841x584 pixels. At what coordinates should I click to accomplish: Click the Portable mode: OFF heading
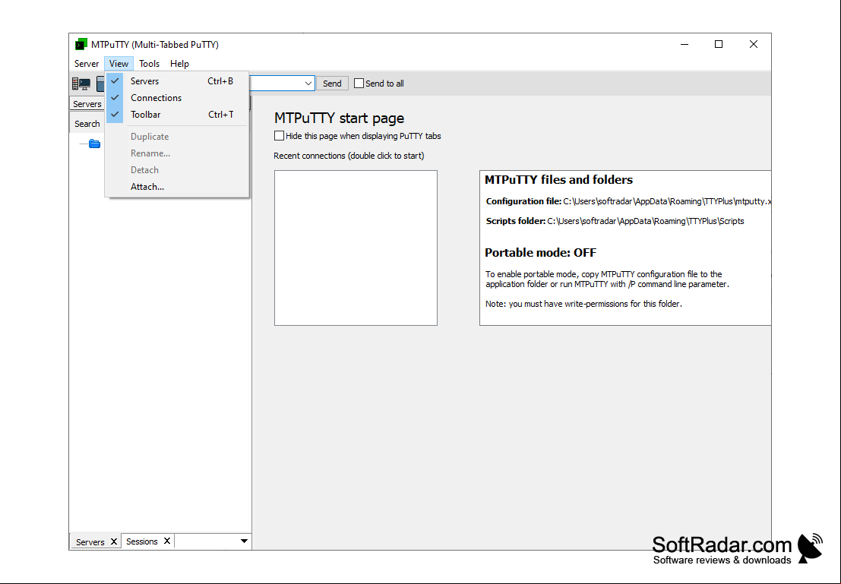540,253
